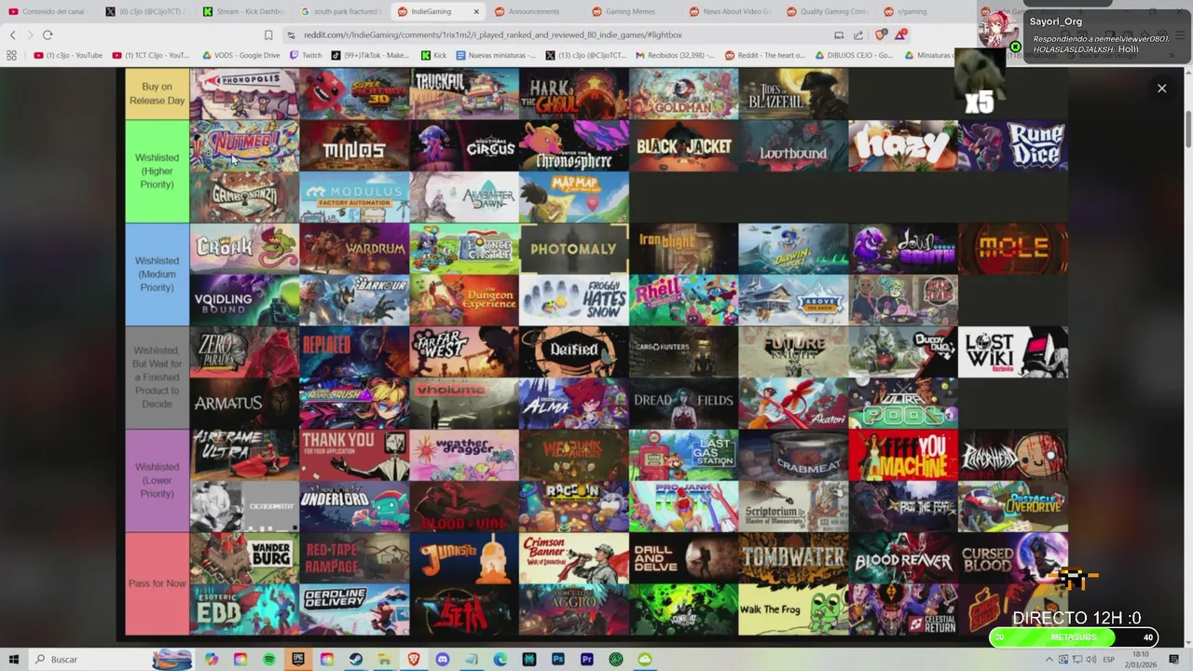Open the c3jo - YouTube bookmark
1193x671 pixels.
tap(68, 55)
